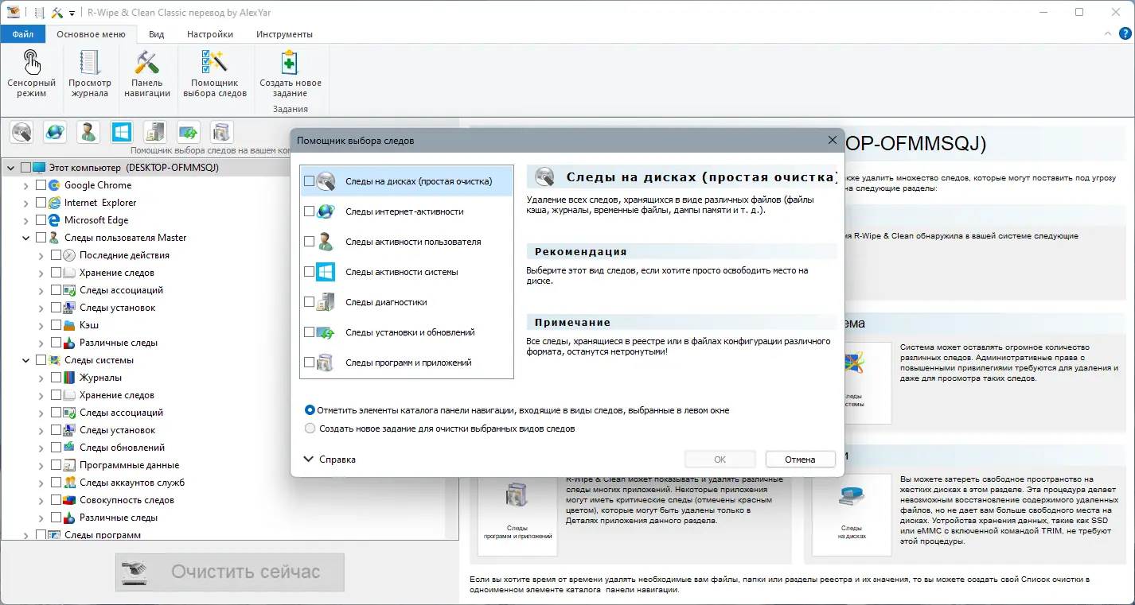Check Следы программ и приложений checkbox
The width and height of the screenshot is (1135, 605).
click(309, 363)
